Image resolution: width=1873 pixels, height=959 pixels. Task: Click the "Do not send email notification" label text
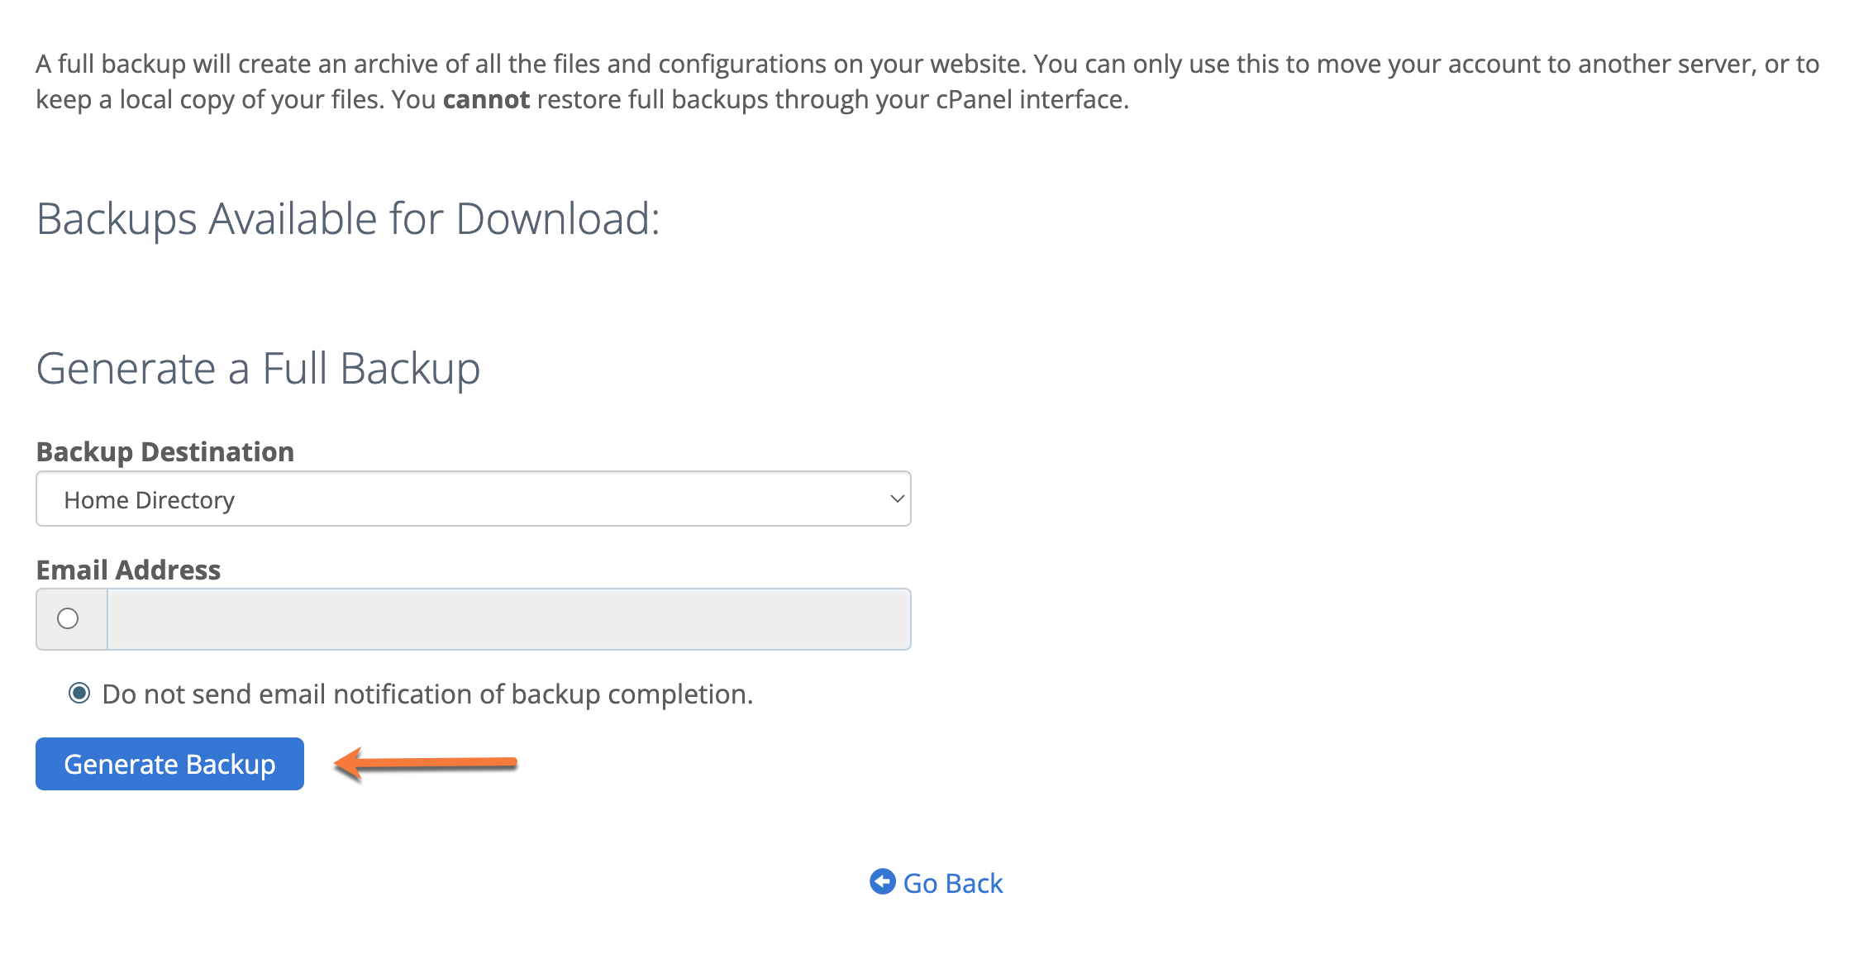click(427, 694)
